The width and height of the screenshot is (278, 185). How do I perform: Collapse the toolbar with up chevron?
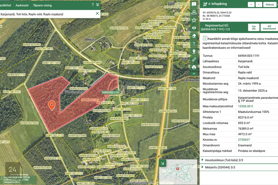tap(194, 74)
